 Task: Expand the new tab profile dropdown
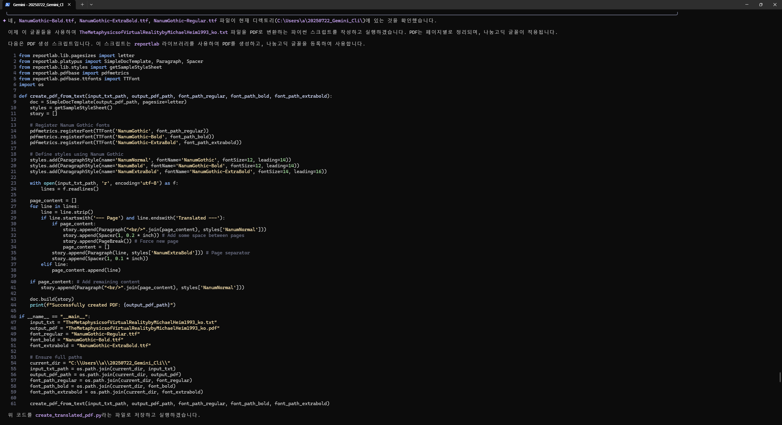pos(91,5)
